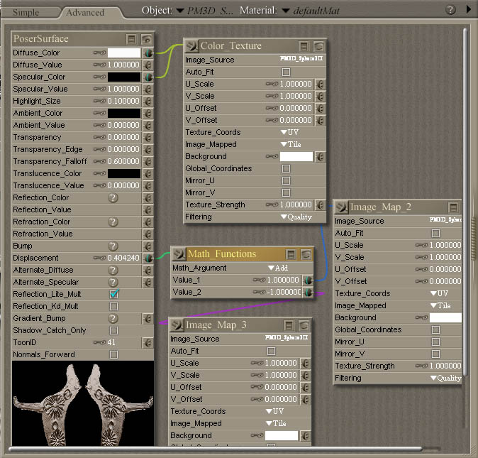Toggle the Image_Map_3 preview eye icon
This screenshot has width=478, height=458.
click(304, 326)
